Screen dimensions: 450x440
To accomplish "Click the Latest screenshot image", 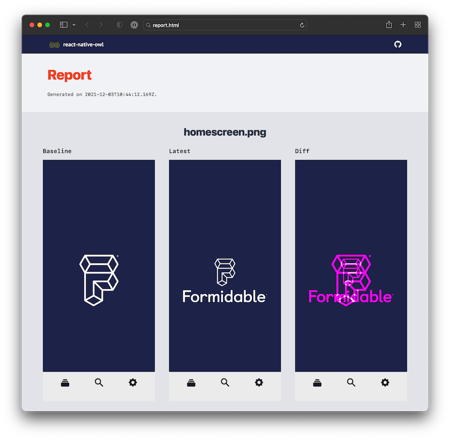I will pyautogui.click(x=225, y=280).
